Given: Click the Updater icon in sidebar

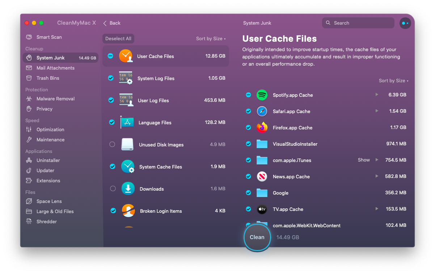Looking at the screenshot, I should point(29,170).
